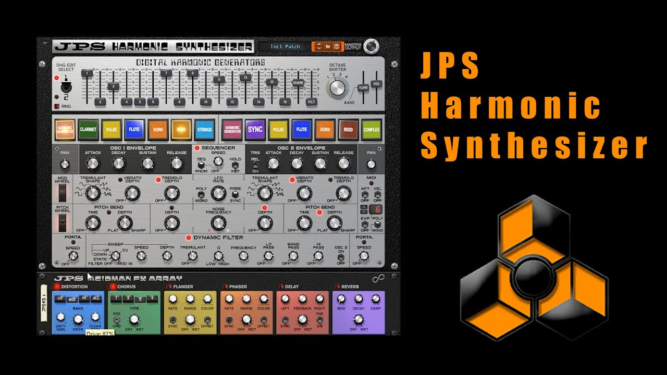Click the OSC 1 Envelope Attack knob

pyautogui.click(x=93, y=164)
